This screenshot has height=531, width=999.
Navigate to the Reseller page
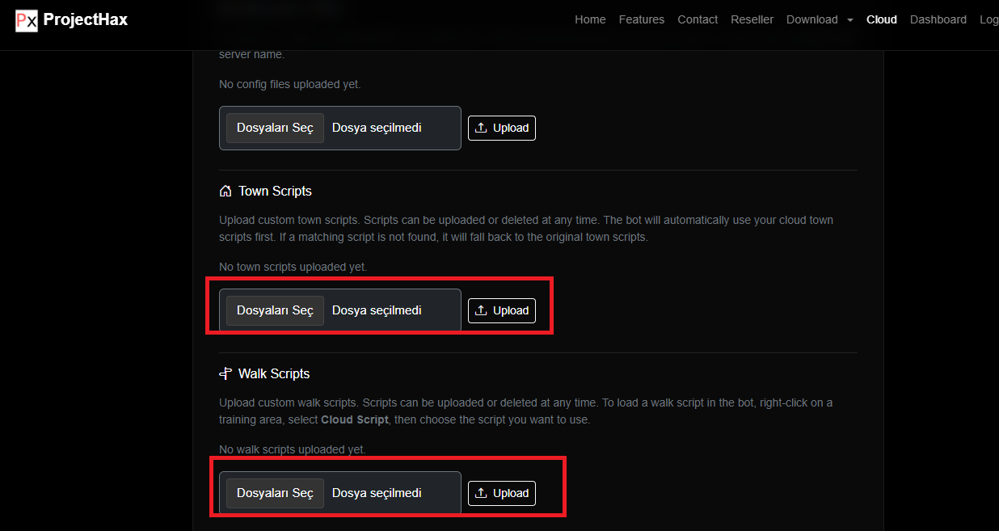pos(752,19)
